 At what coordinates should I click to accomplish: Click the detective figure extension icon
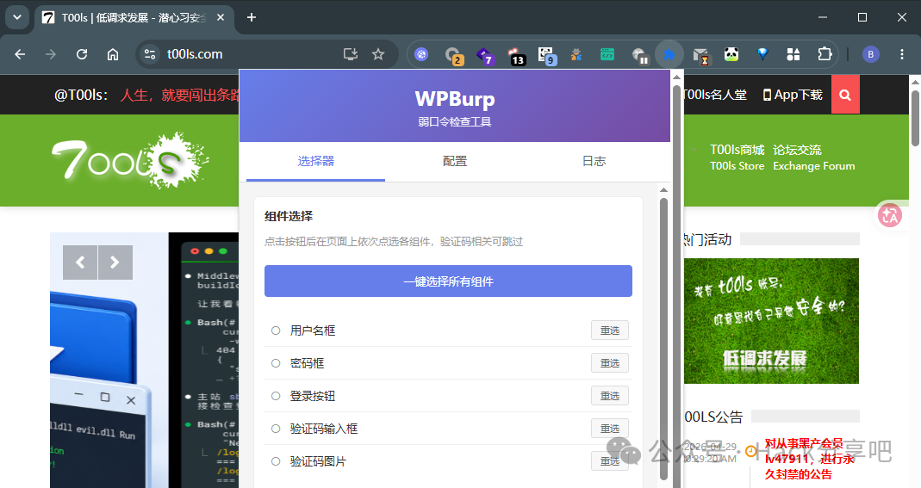[x=576, y=54]
